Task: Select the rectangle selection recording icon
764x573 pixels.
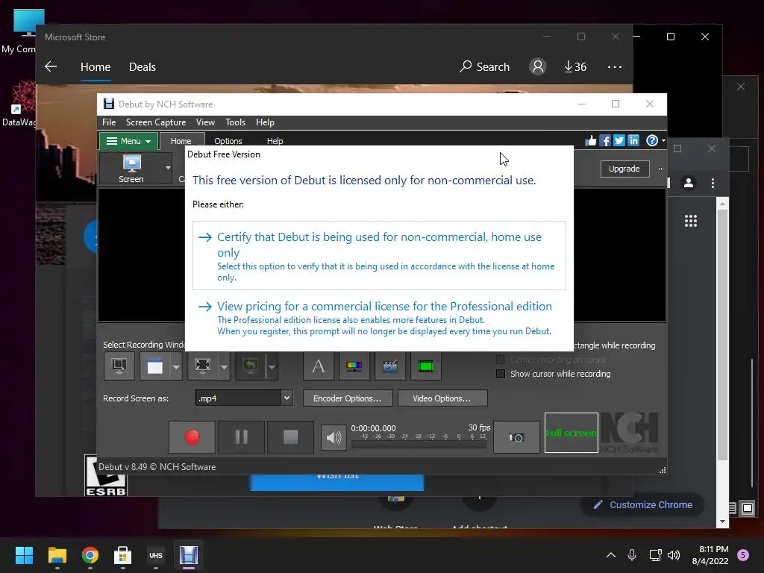Action: pyautogui.click(x=119, y=366)
